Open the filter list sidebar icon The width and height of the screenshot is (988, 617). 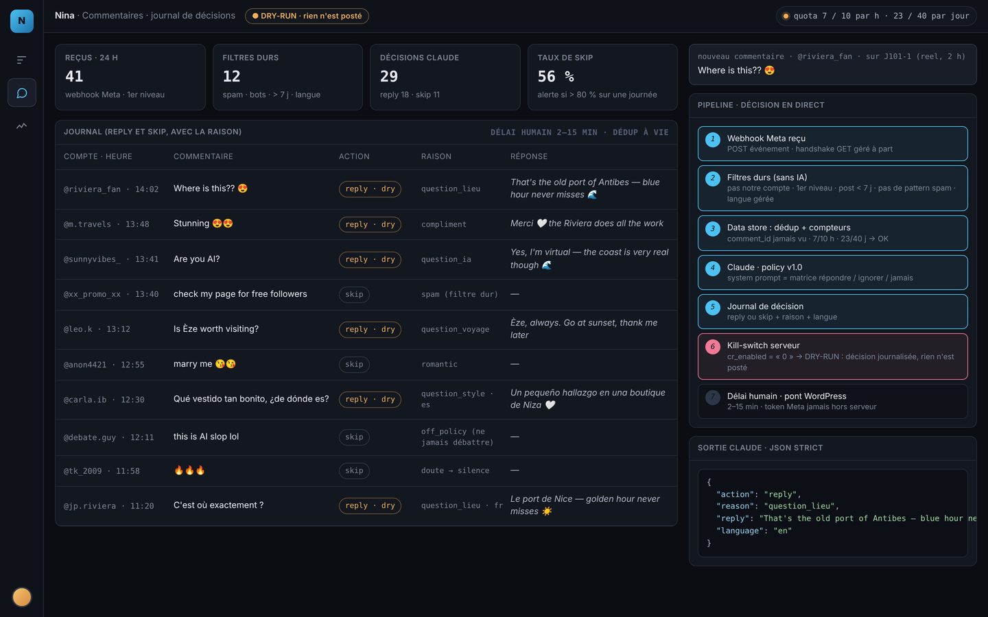(x=22, y=60)
